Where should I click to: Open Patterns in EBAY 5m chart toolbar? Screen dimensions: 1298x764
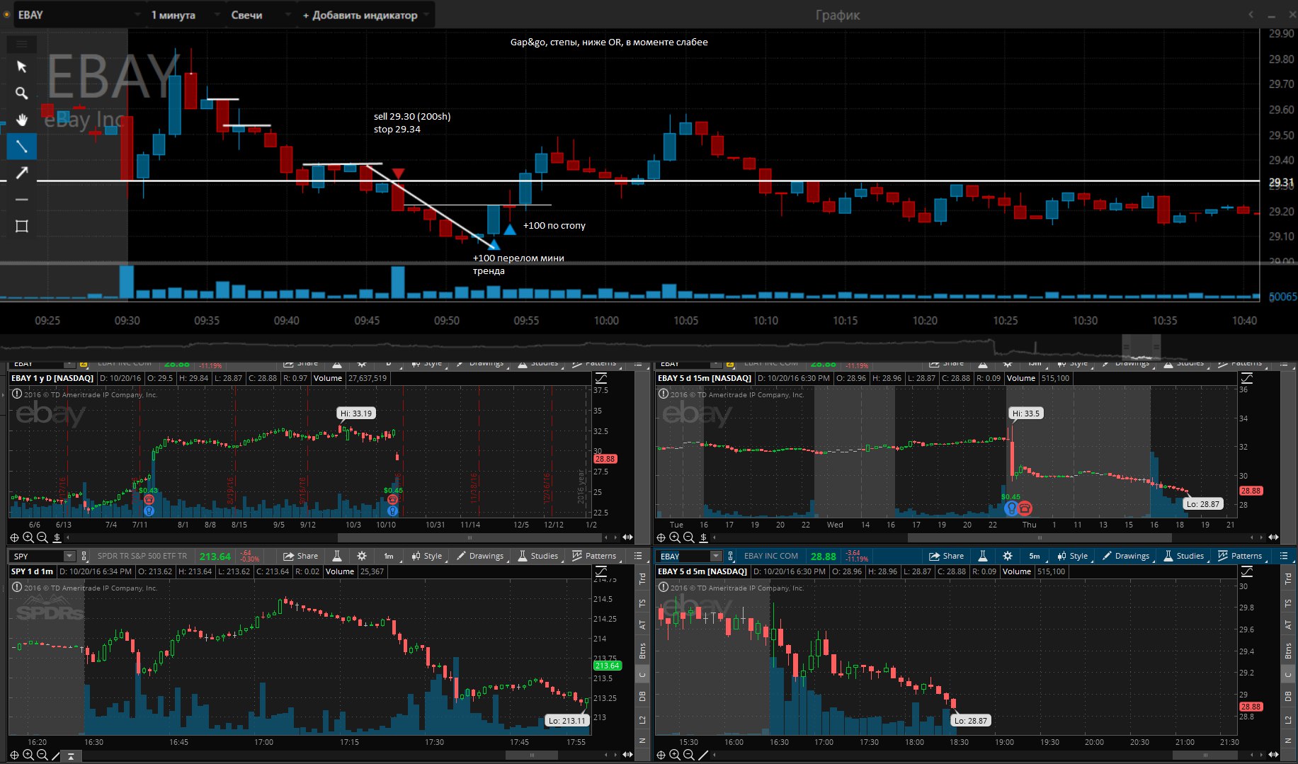pos(1241,556)
